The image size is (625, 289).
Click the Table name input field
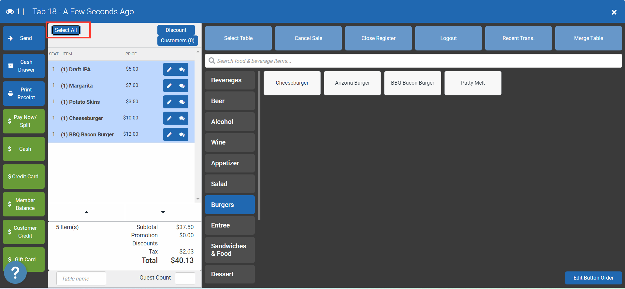tap(81, 279)
